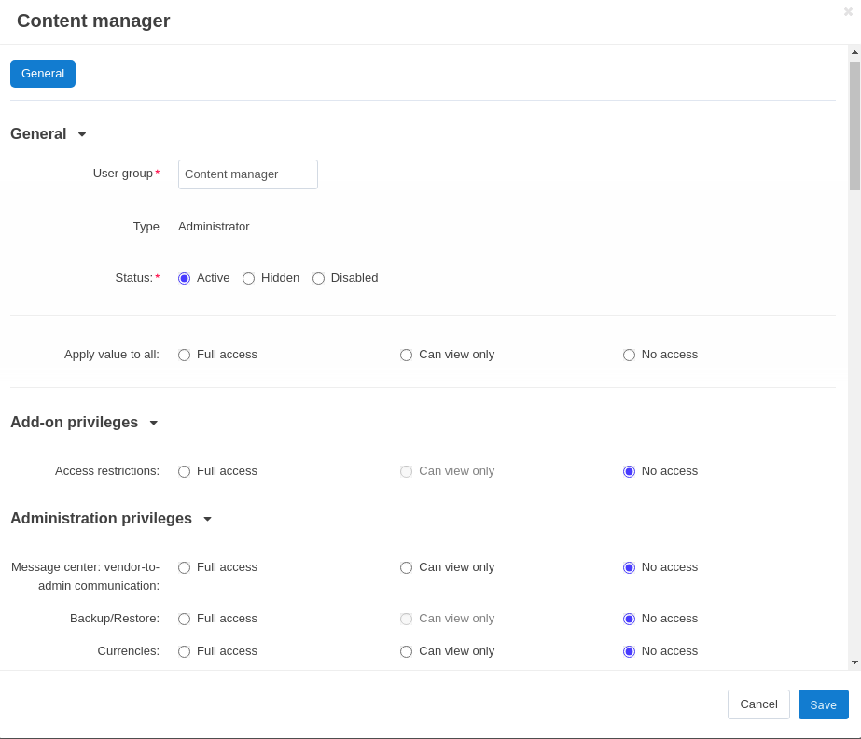The width and height of the screenshot is (861, 739).
Task: Apply Full access to all privileges
Action: [185, 355]
